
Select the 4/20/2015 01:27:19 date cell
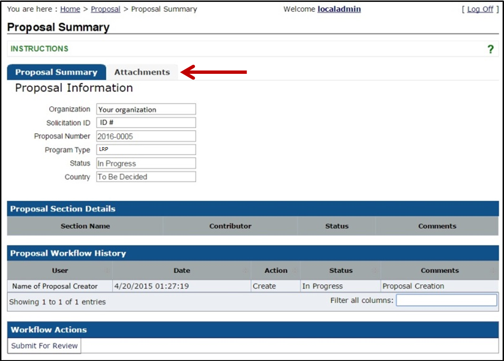click(182, 286)
